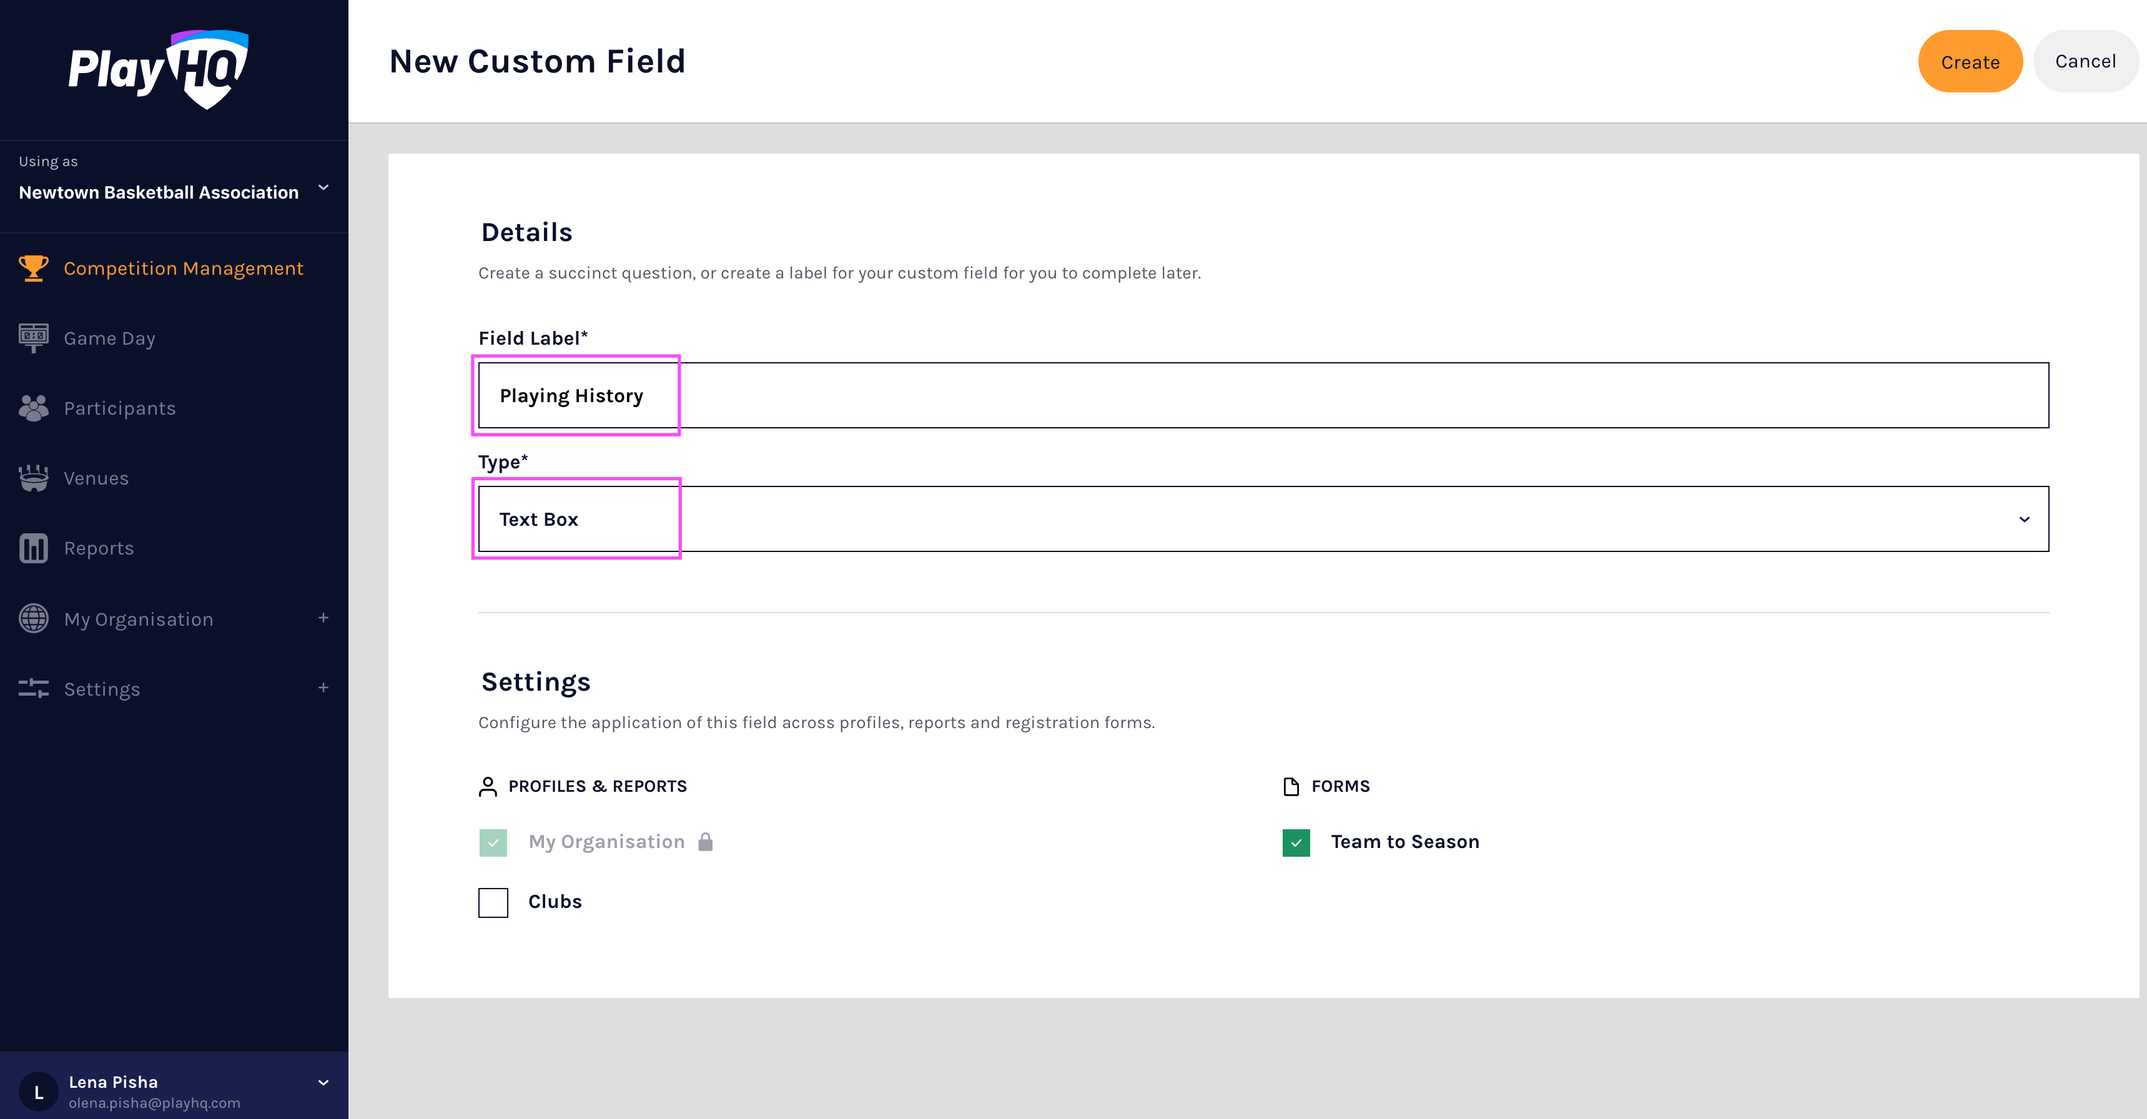Click the PlayHQ logo

coord(159,69)
